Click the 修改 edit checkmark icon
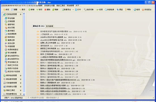The height and width of the screenshot is (102, 156). pyautogui.click(x=37, y=10)
